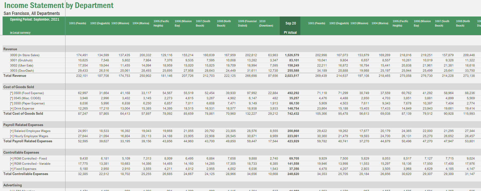The width and height of the screenshot is (481, 191).
Task: Expand the RGM Controlled - Fixed row
Action: (12, 159)
